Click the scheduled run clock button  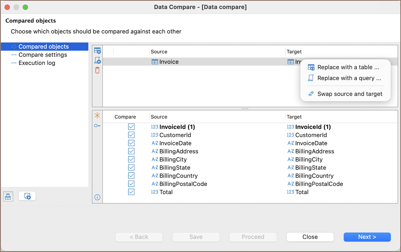pos(27,196)
